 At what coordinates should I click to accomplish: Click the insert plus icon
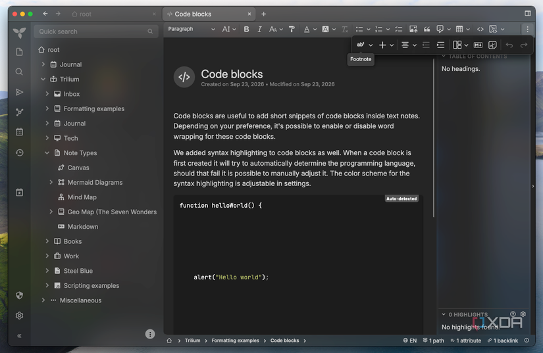click(382, 45)
